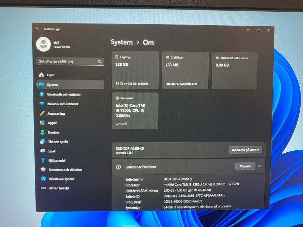Click the dell Lokalt konto name
Viewport: 303px width, 227px height.
[62, 45]
